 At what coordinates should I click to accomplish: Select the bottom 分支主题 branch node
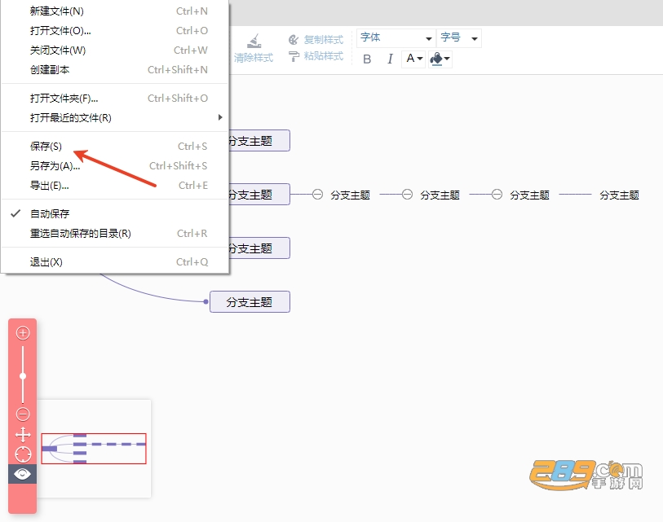point(250,302)
